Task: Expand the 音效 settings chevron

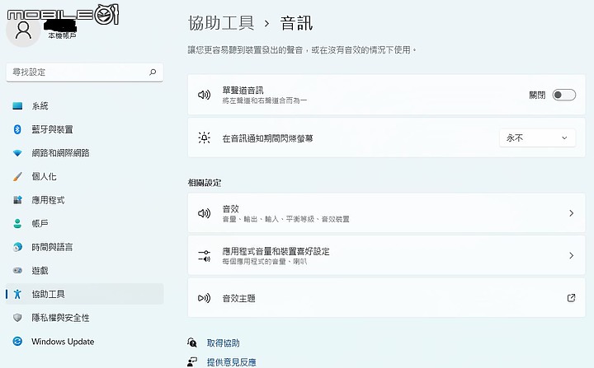Action: tap(571, 213)
